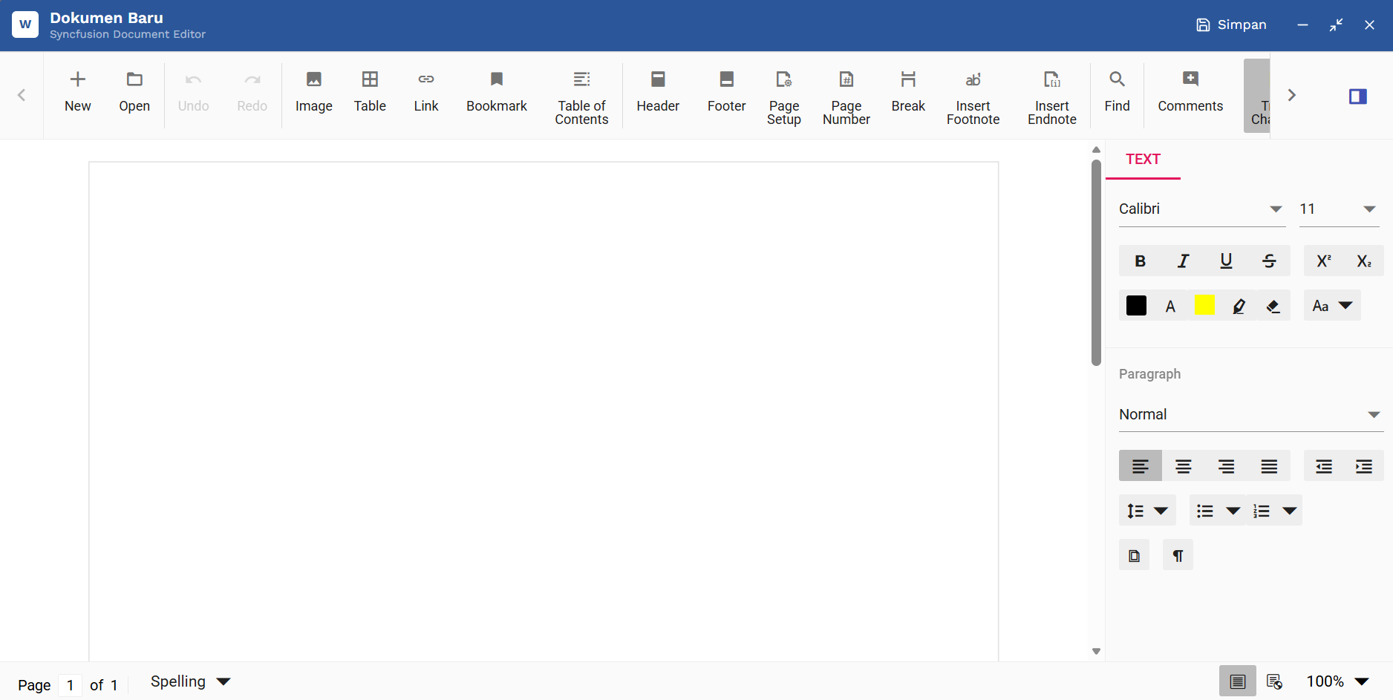Open line spacing dropdown
This screenshot has height=700, width=1393.
coord(1147,511)
